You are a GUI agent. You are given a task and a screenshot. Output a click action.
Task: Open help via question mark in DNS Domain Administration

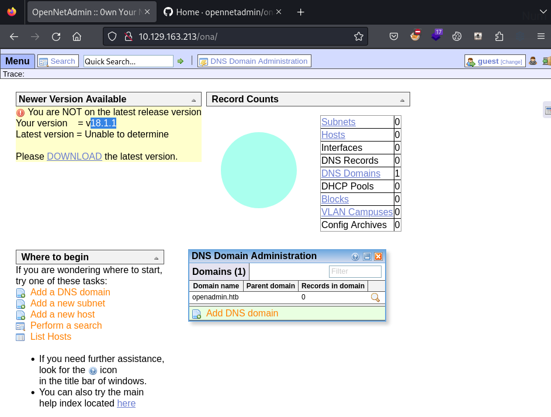[355, 256]
